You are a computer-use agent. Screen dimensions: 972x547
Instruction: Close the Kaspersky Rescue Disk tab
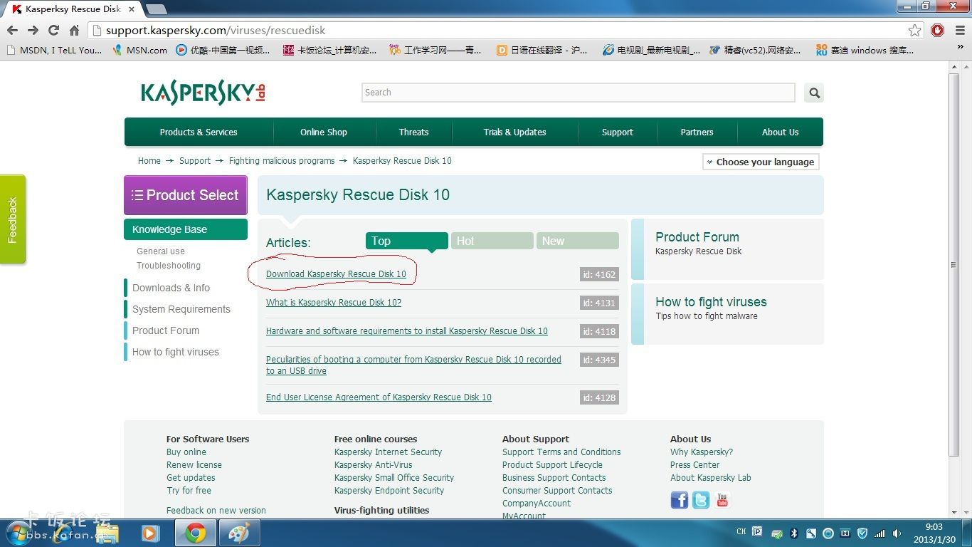tap(132, 9)
